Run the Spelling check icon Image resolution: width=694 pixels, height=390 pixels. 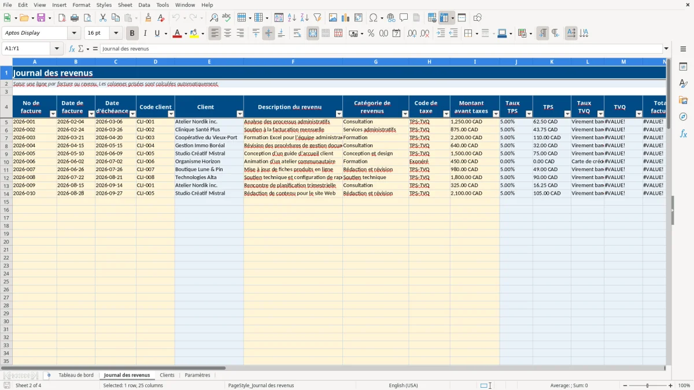[x=227, y=18]
